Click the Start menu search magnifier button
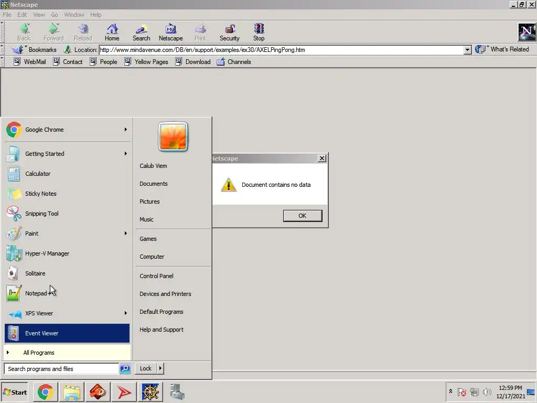This screenshot has height=403, width=537. tap(125, 369)
